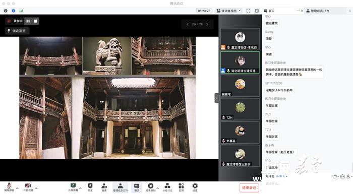Expand share screen options arrow
Screen dimensions: 353x194
[80, 188]
